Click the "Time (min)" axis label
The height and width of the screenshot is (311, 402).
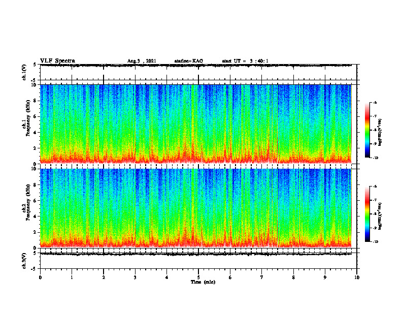coord(203,282)
